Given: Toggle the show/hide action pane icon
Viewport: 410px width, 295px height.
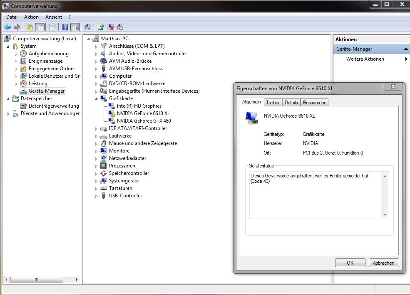Looking at the screenshot, I should click(x=75, y=27).
